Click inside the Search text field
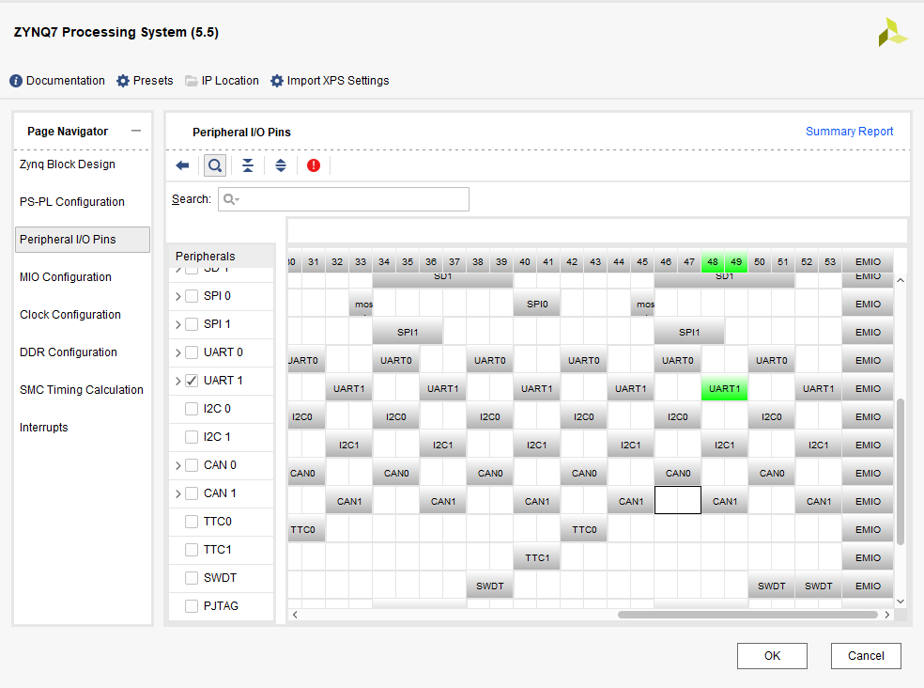924x688 pixels. coord(344,199)
